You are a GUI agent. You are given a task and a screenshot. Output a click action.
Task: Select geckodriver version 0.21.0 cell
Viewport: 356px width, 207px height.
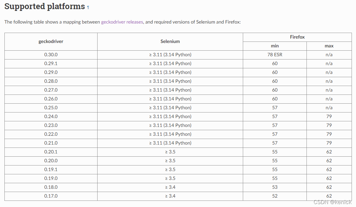click(x=51, y=143)
